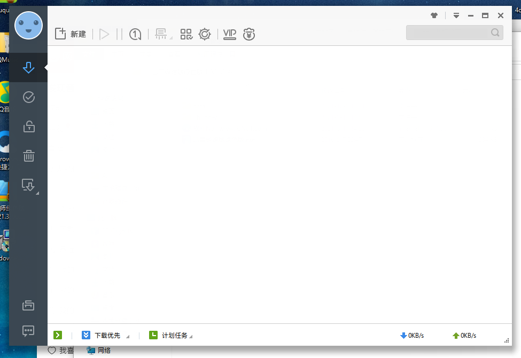Open the gear settings toolbar icon

205,34
